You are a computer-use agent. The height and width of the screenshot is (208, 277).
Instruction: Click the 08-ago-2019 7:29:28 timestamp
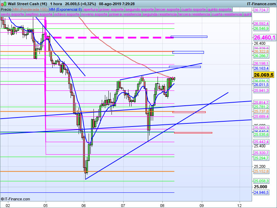117,4
